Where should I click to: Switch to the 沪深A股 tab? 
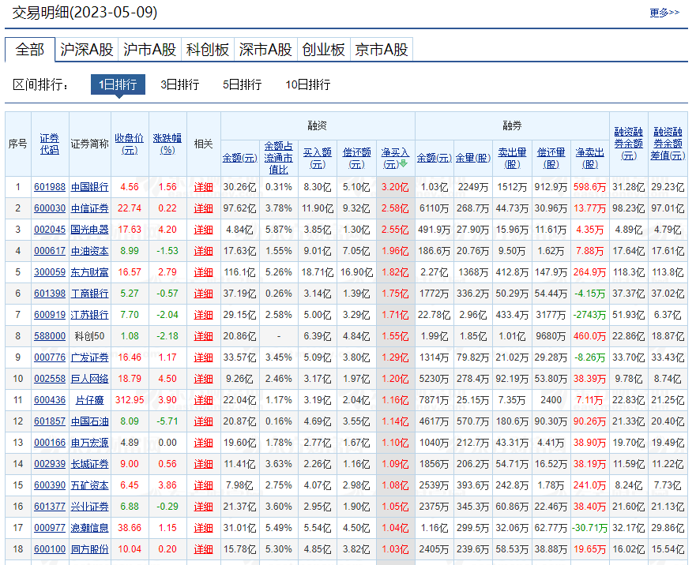pos(87,50)
